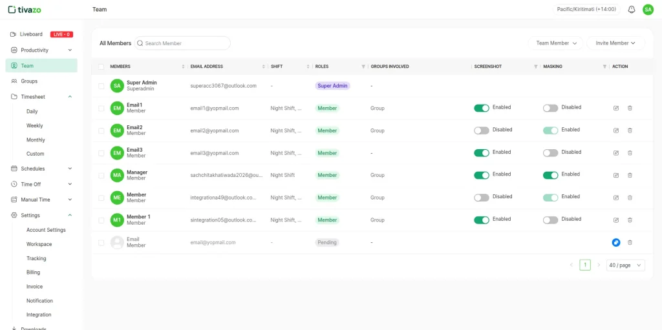
Task: Open Daily timesheet
Action: pos(32,112)
